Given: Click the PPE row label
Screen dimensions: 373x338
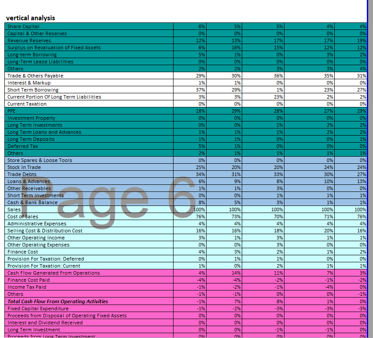Looking at the screenshot, I should (11, 111).
